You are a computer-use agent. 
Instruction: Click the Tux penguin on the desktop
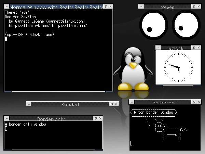(x=133, y=69)
